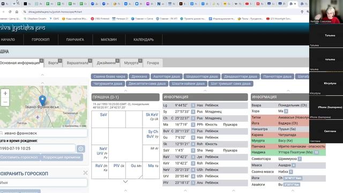
Task: Go to browser home page
Action: click(17, 12)
